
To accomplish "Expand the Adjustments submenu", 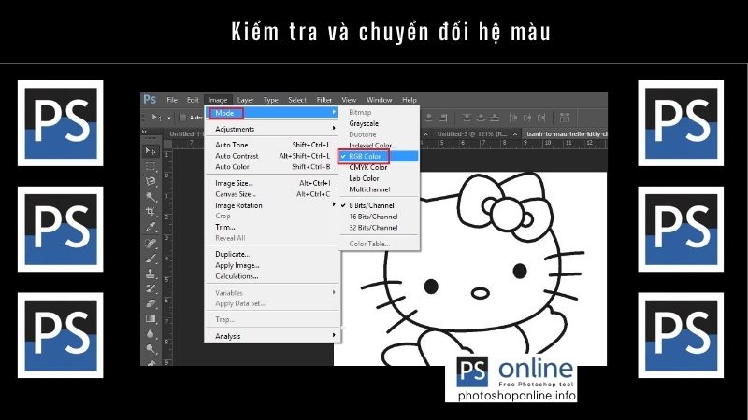I will coord(272,129).
